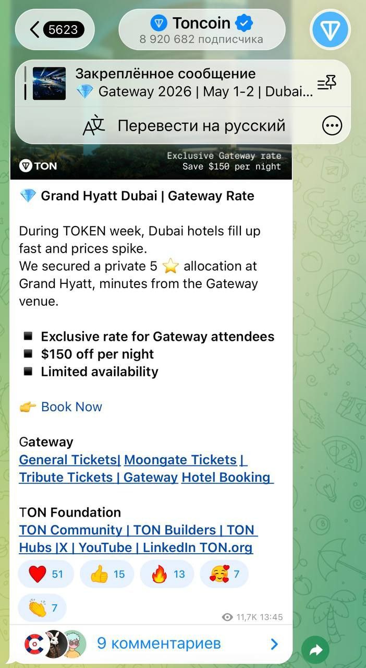Tap the back arrow with unread counter

pos(55,30)
